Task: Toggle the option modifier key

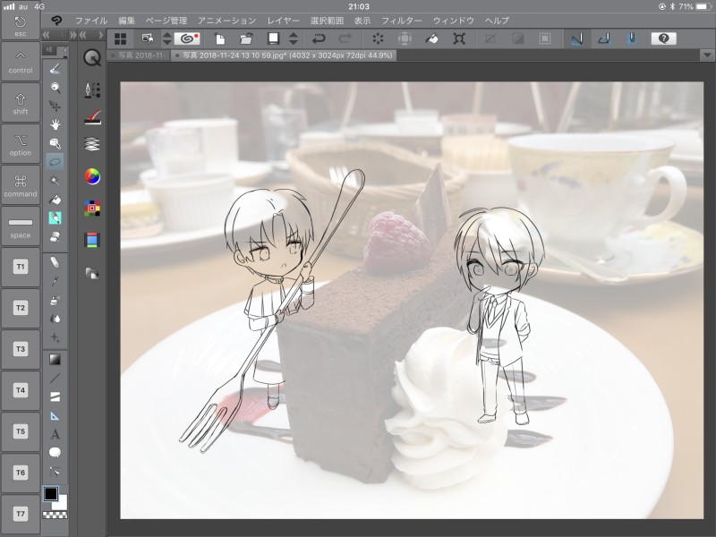Action: click(21, 144)
